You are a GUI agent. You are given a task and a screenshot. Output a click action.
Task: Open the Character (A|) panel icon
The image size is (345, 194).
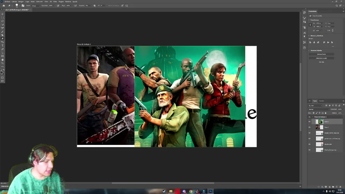(305, 33)
